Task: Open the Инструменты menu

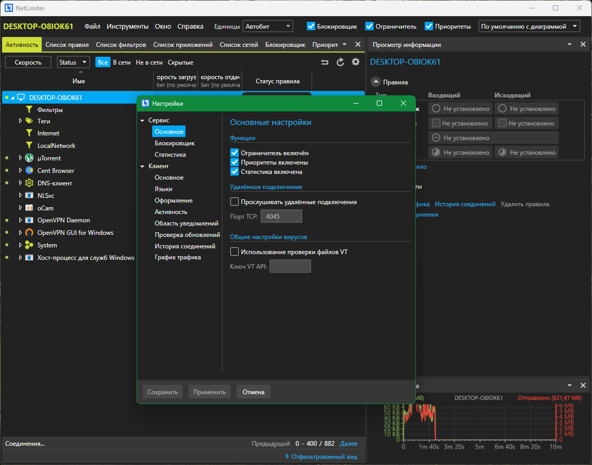Action: coord(127,26)
